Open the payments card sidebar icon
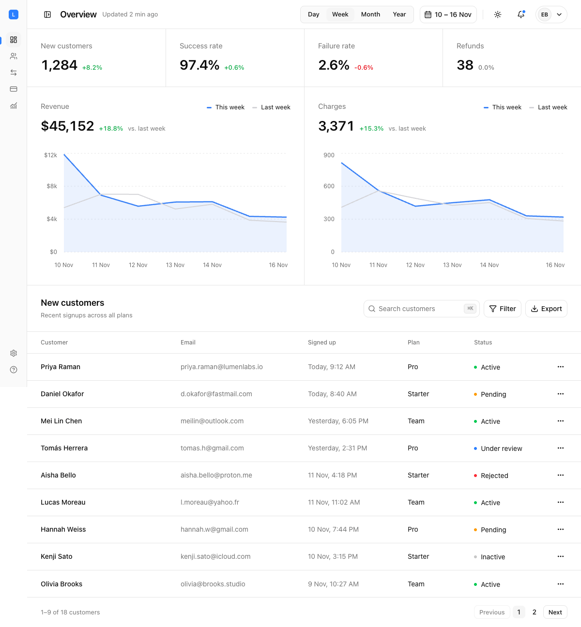 point(14,89)
